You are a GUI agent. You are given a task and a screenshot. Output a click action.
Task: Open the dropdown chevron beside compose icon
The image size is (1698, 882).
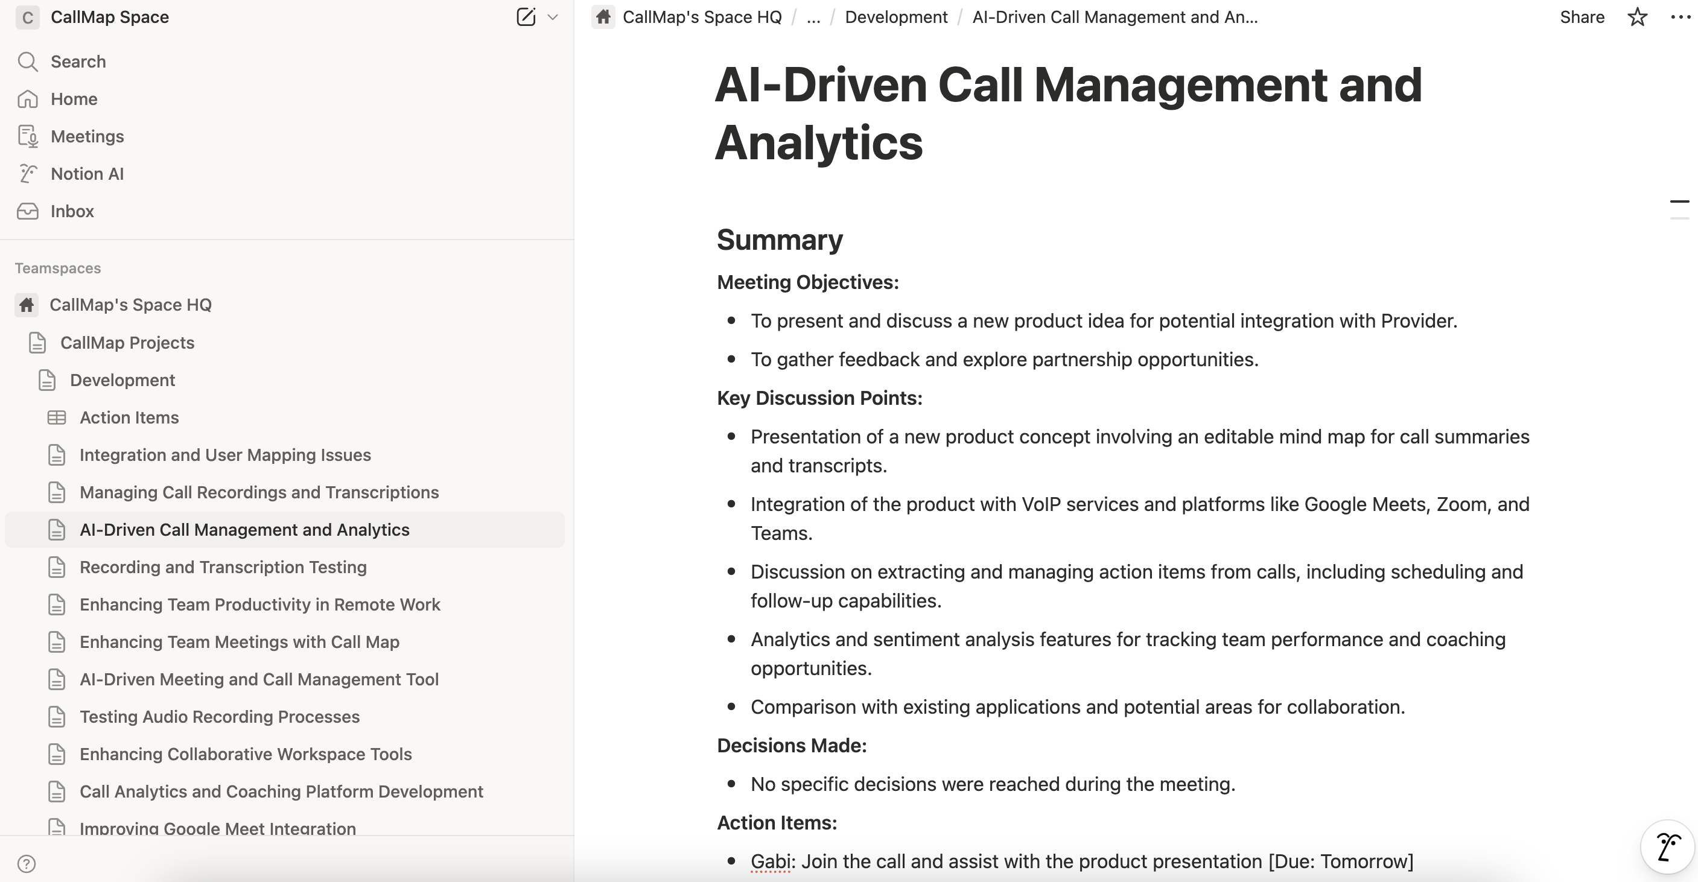click(x=553, y=17)
